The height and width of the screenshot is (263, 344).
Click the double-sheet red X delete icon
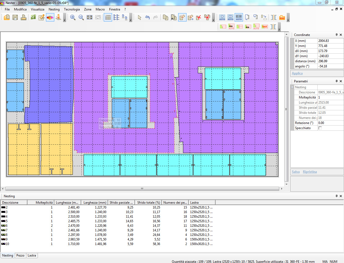tap(207, 17)
